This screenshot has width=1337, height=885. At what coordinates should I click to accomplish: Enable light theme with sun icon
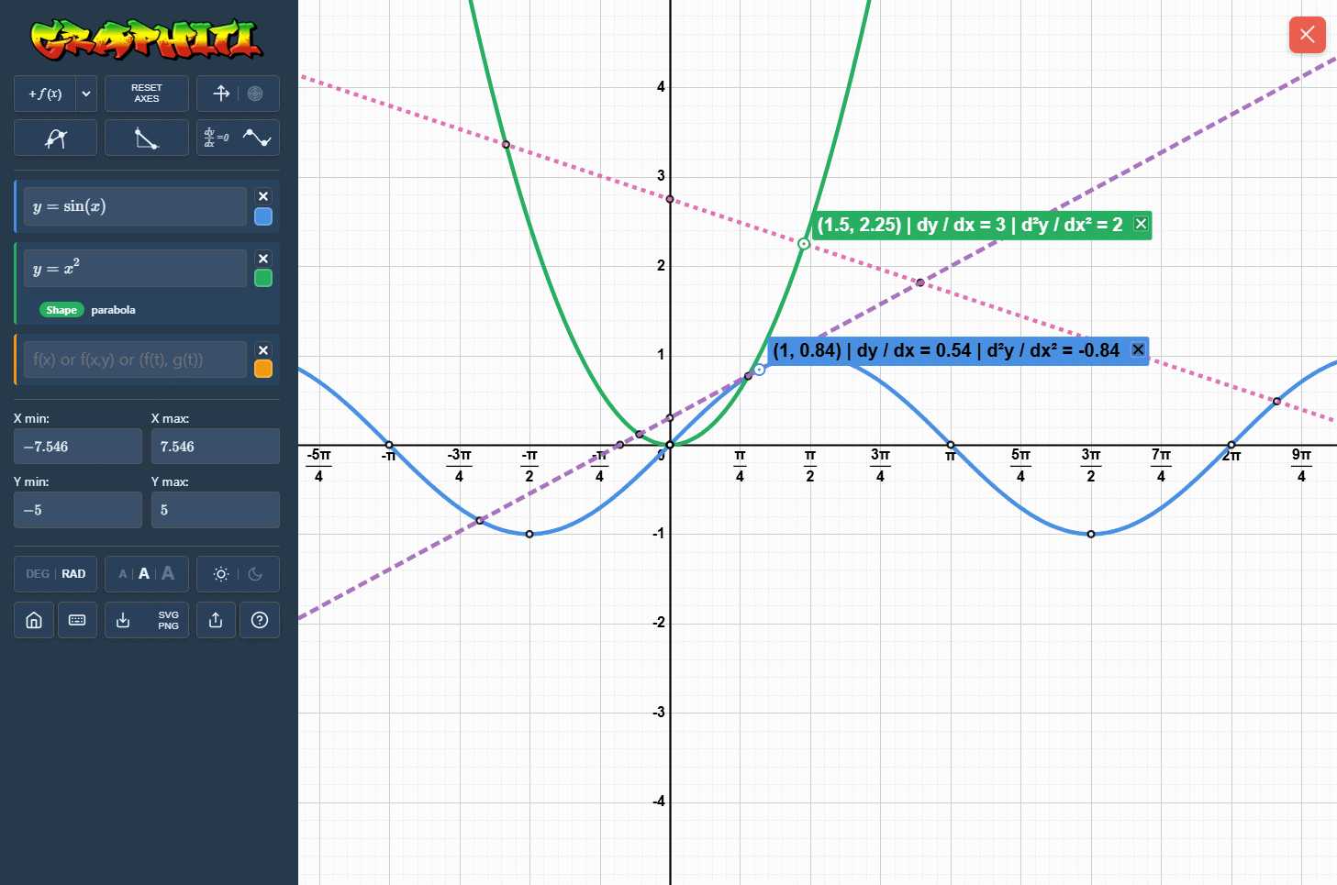pos(221,574)
